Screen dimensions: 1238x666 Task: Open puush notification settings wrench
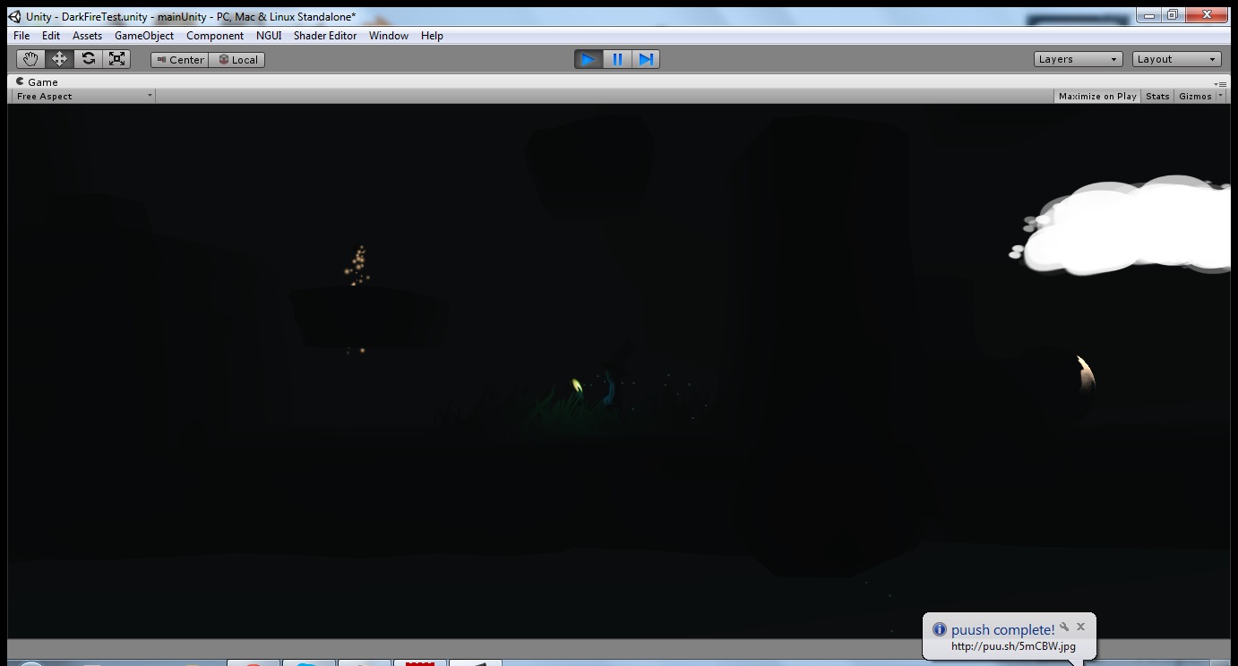[1064, 627]
